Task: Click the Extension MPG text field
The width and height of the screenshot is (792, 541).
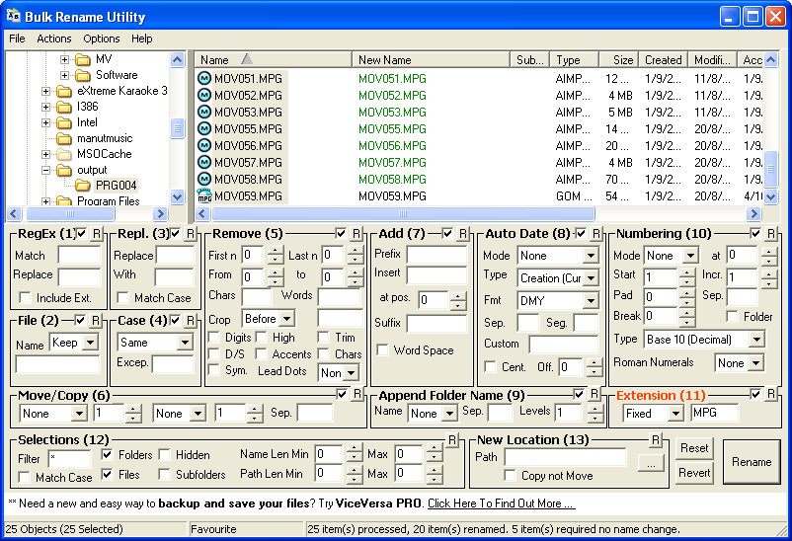Action: [714, 413]
